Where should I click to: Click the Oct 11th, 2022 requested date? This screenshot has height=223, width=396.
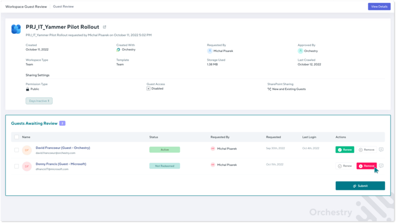point(275,164)
